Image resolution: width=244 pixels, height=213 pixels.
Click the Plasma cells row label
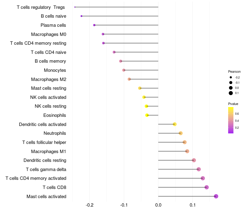(x=53, y=25)
